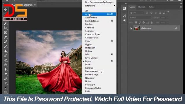The image size is (185, 104).
Task: Switch to the Channels tab
Action: pyautogui.click(x=142, y=7)
